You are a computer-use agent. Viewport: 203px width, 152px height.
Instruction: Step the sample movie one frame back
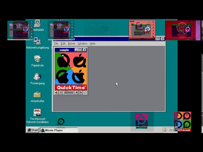pos(77,92)
